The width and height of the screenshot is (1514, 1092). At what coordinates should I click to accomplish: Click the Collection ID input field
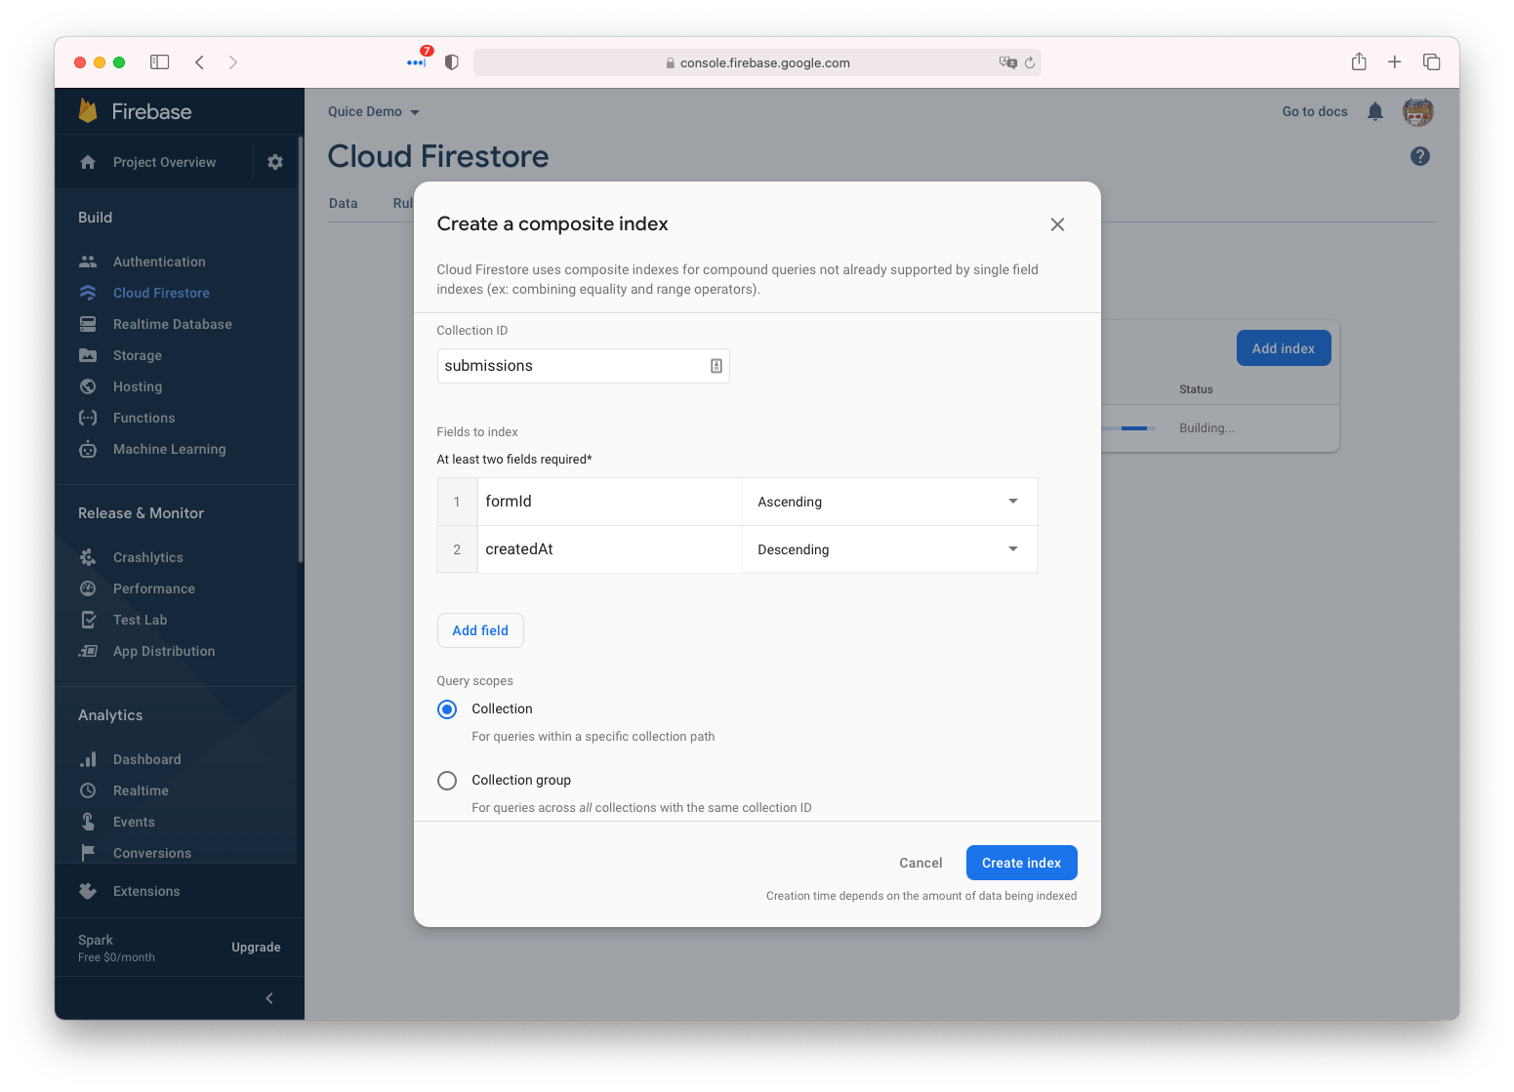583,366
